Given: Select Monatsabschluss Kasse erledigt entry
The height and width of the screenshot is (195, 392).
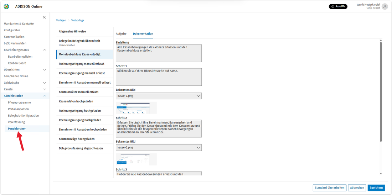Looking at the screenshot, I should pyautogui.click(x=85, y=54).
